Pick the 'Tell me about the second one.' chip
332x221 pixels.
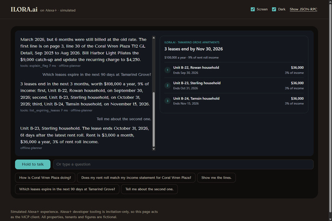click(149, 189)
